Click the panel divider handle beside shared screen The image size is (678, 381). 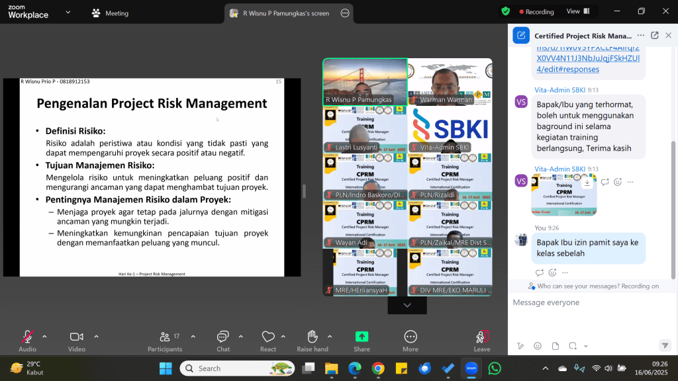pos(304,191)
